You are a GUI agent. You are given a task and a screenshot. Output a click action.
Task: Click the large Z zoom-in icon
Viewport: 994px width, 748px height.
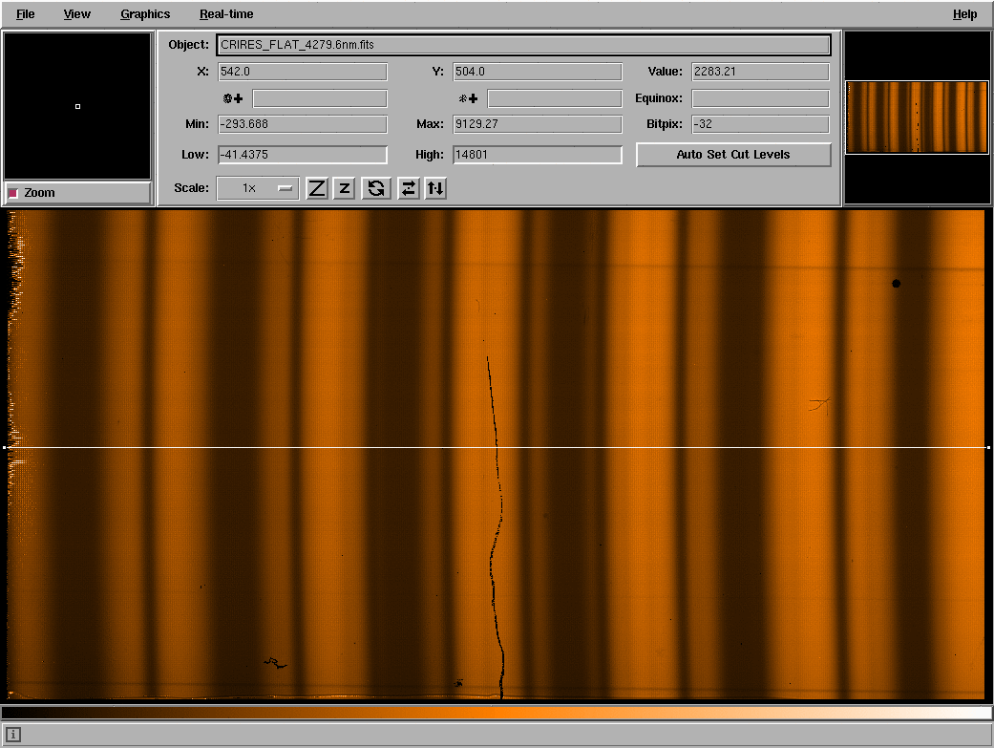317,188
